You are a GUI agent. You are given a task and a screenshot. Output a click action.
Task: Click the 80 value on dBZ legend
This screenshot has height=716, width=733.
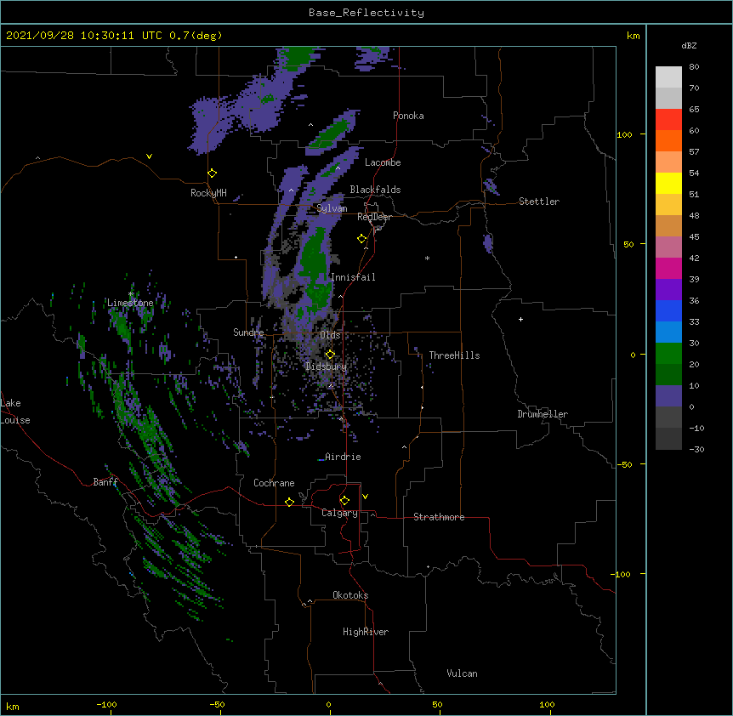coord(694,67)
